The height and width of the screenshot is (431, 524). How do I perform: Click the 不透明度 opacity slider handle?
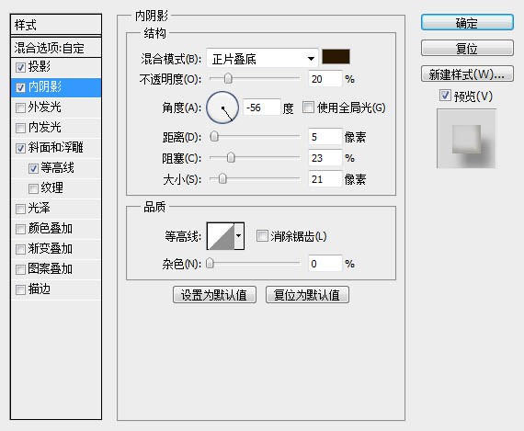228,78
